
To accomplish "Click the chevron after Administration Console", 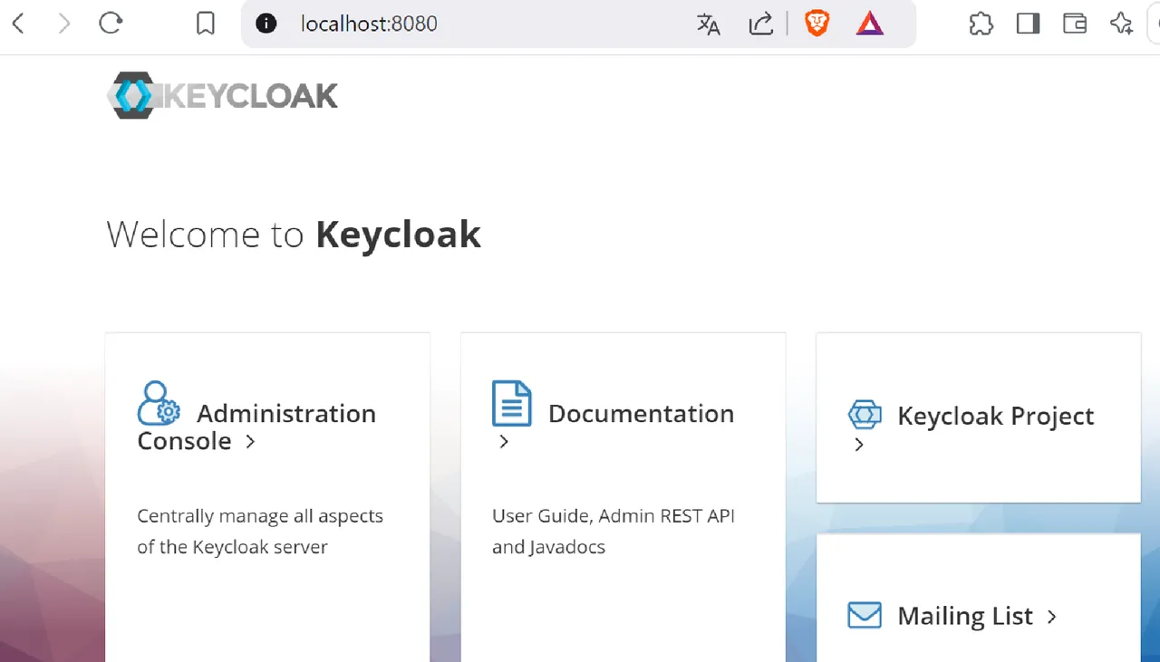I will pyautogui.click(x=250, y=442).
